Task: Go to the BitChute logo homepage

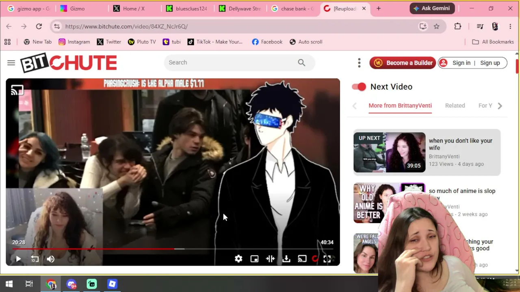Action: click(69, 63)
